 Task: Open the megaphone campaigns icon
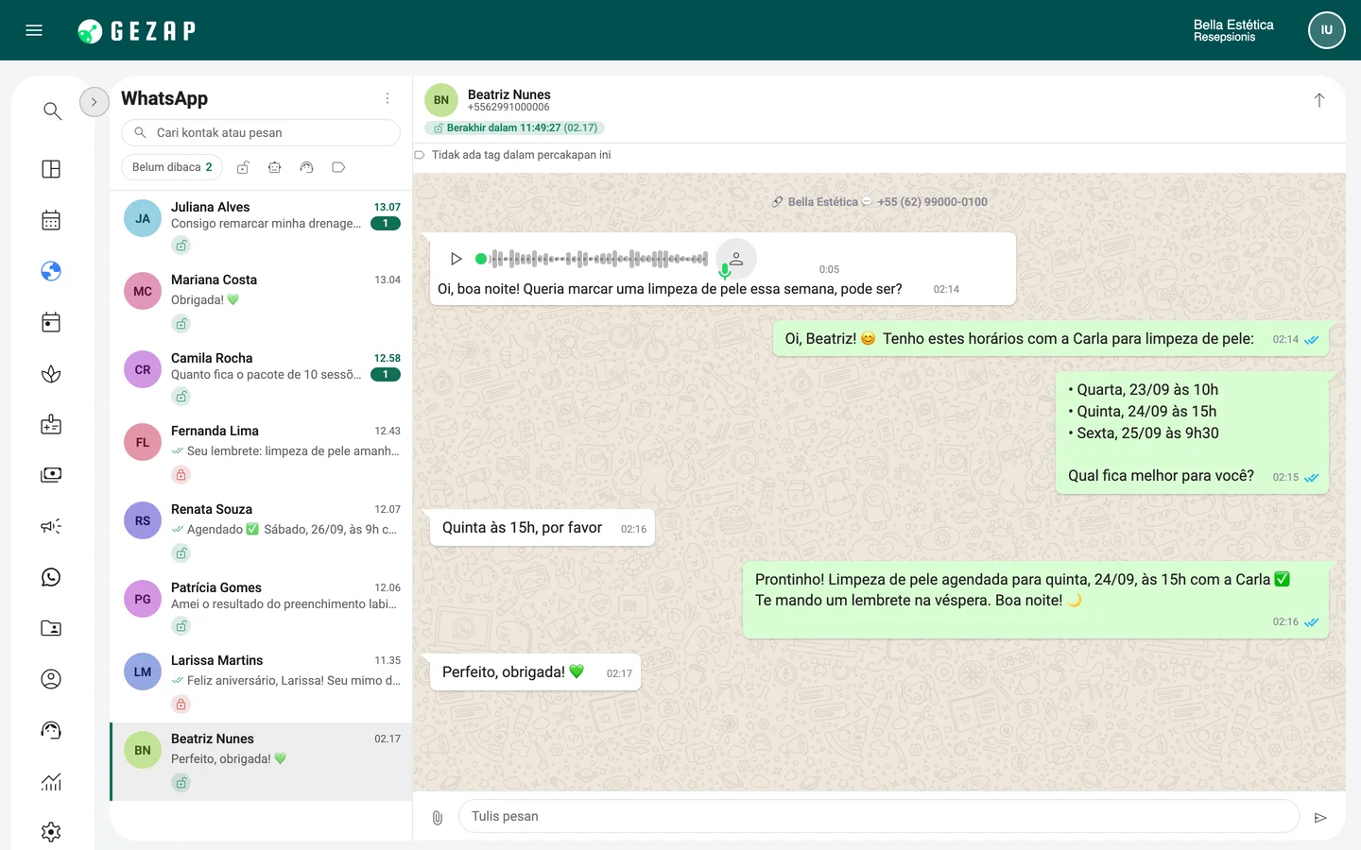(x=51, y=526)
